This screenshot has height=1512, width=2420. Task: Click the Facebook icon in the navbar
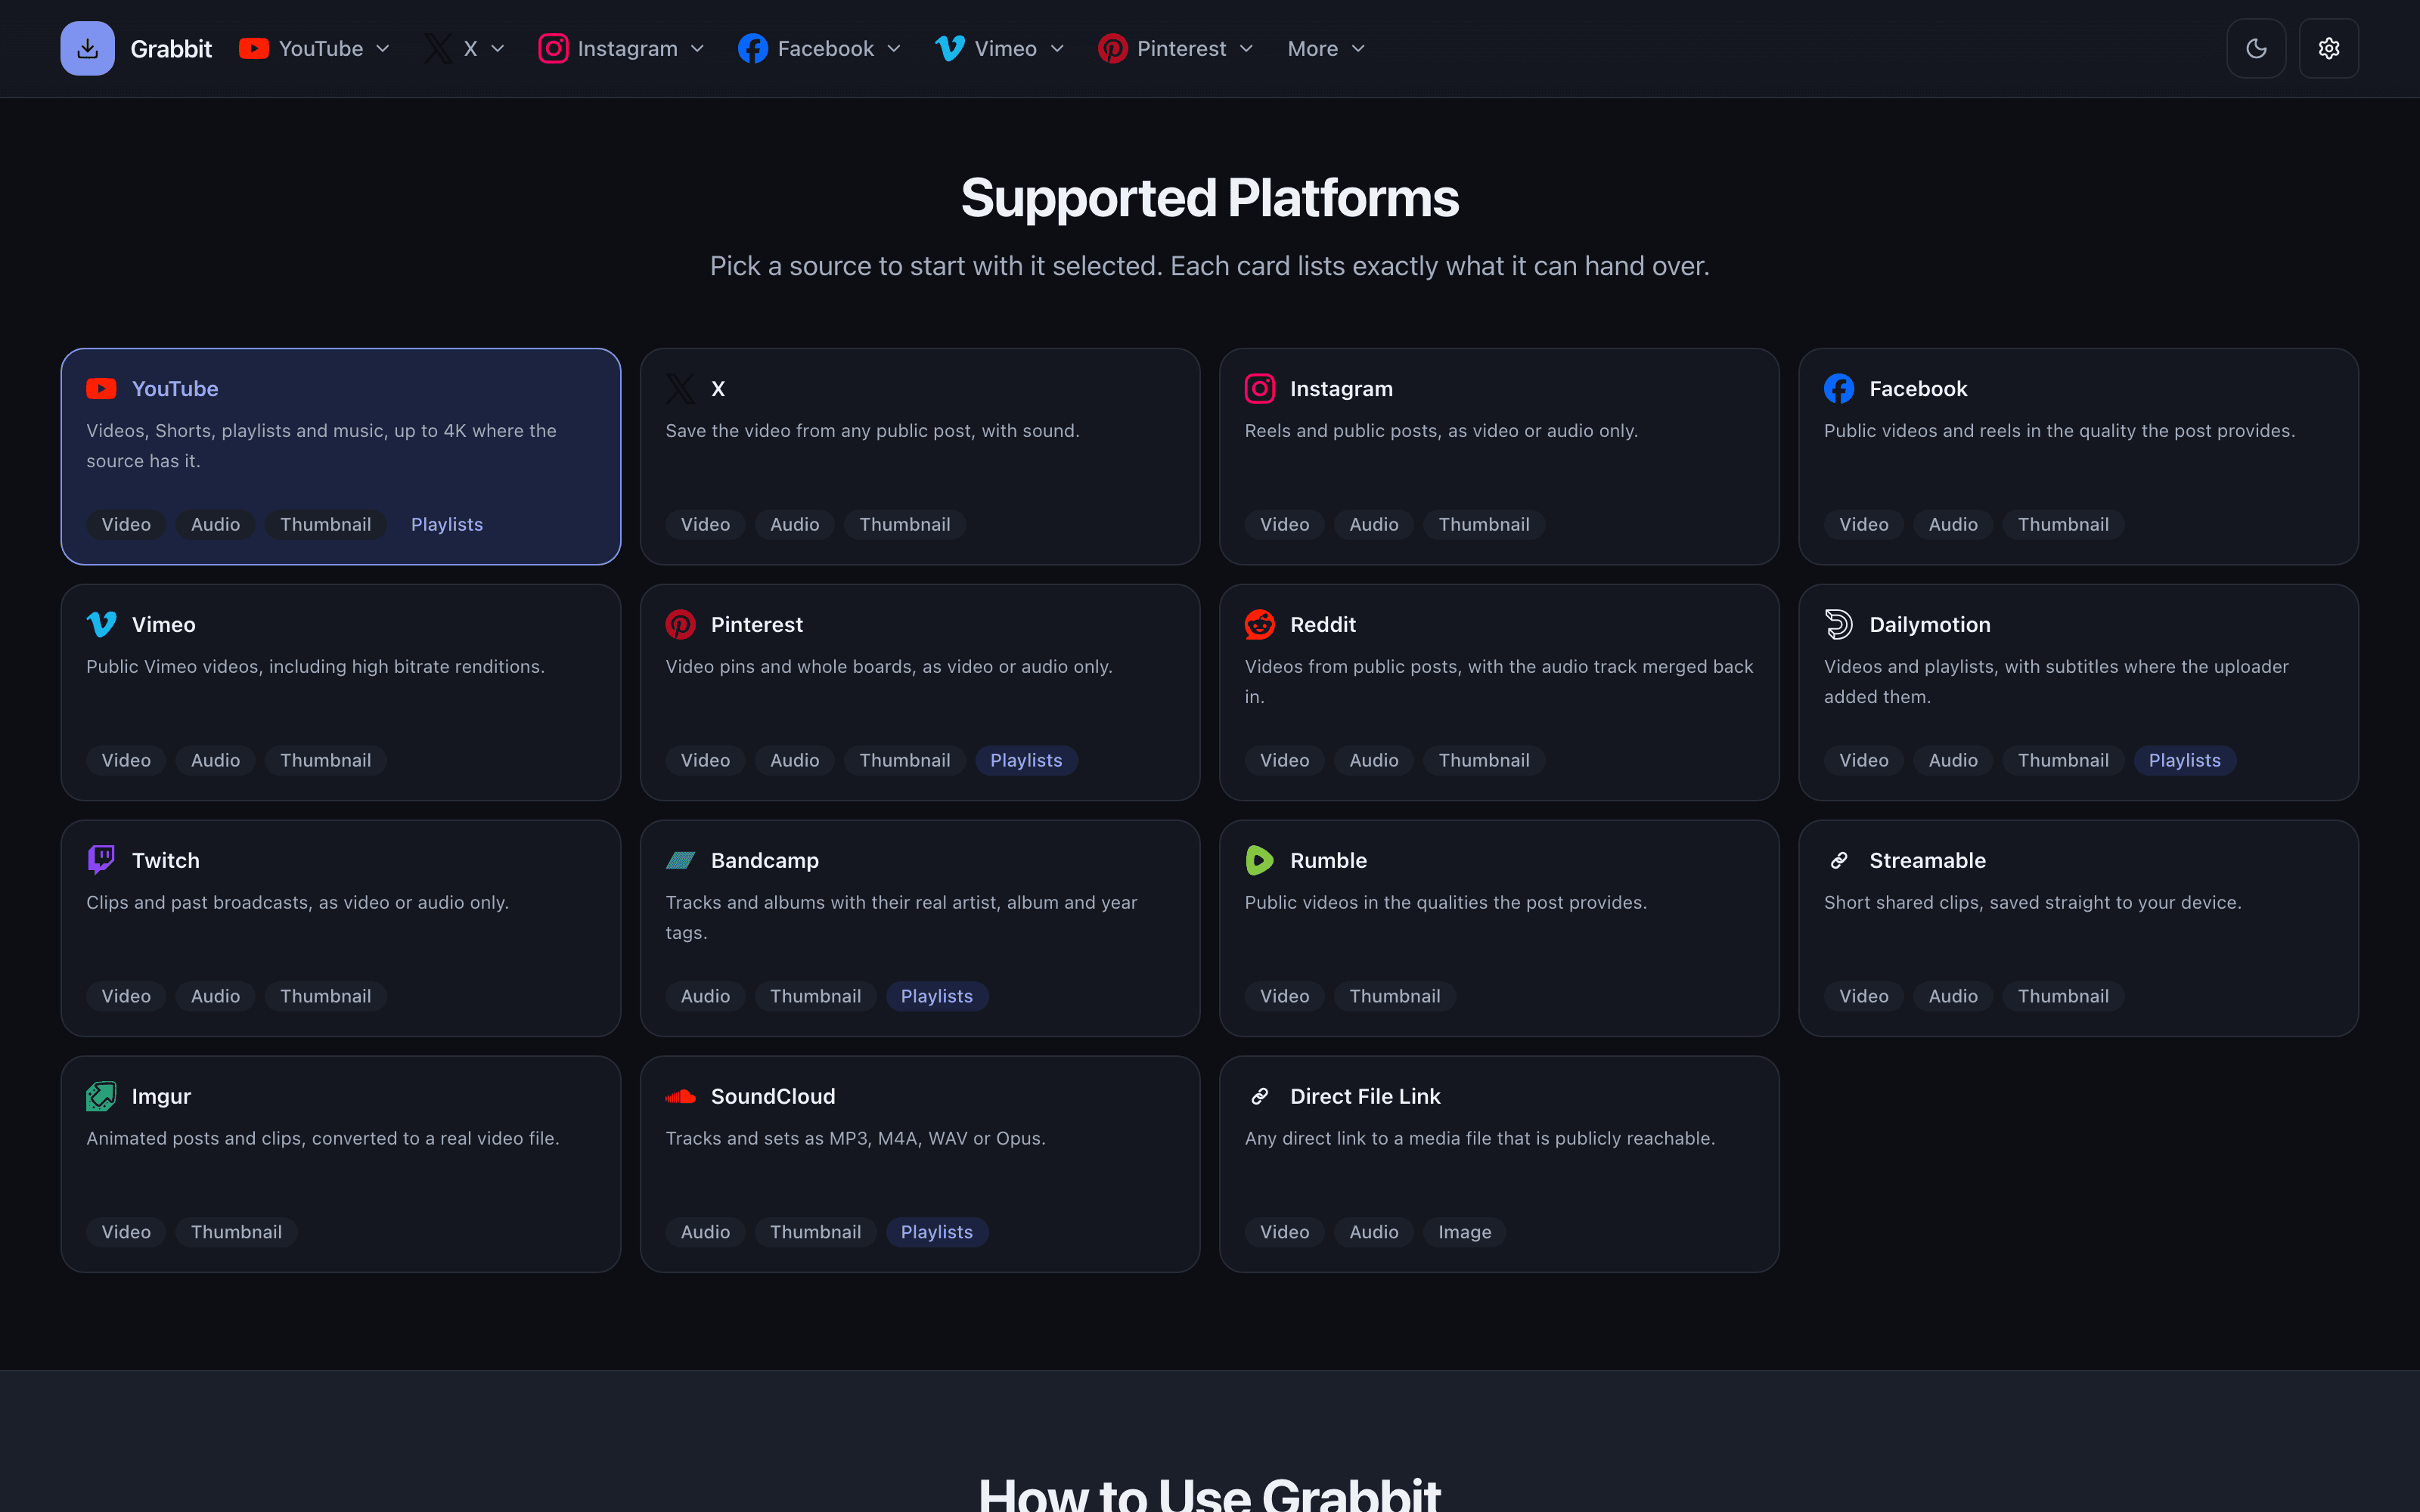(x=752, y=48)
